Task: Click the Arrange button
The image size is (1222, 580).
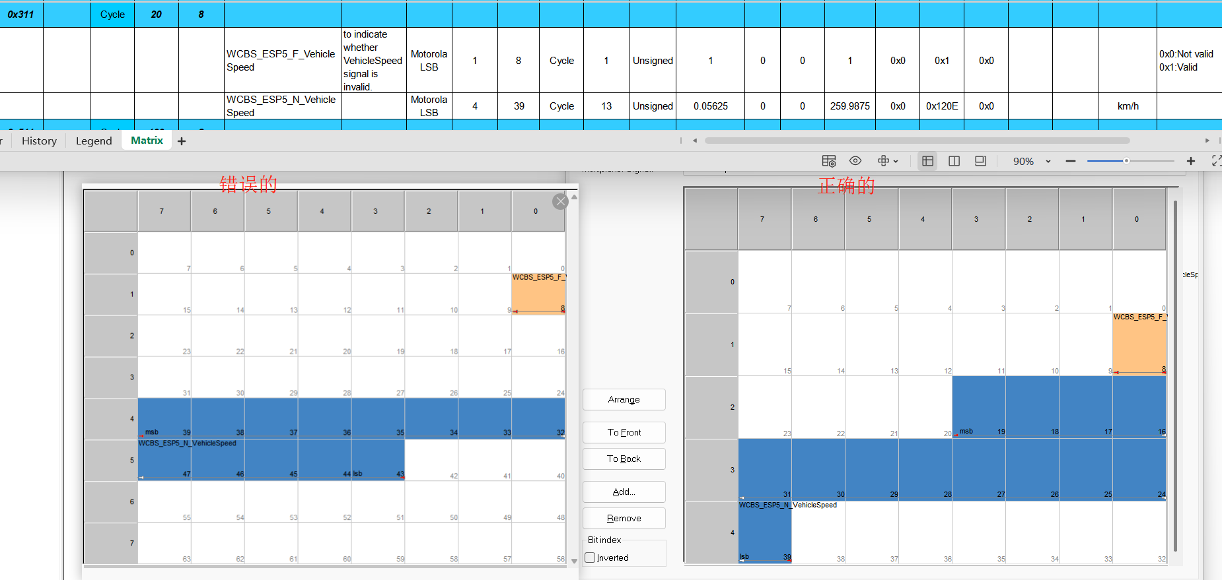Action: (x=624, y=400)
